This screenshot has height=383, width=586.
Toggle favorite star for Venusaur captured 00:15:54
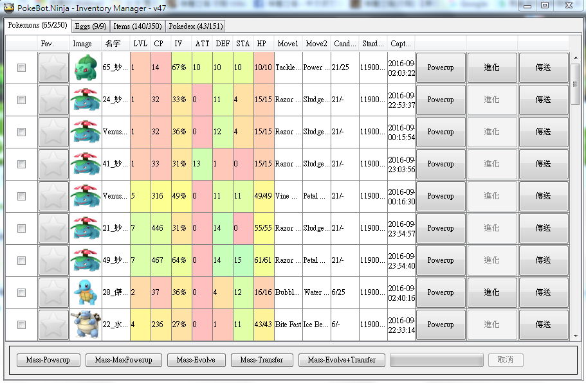pyautogui.click(x=53, y=132)
